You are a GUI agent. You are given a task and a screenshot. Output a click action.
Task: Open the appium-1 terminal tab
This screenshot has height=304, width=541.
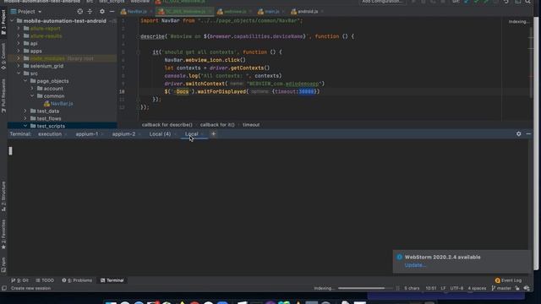[x=87, y=133]
